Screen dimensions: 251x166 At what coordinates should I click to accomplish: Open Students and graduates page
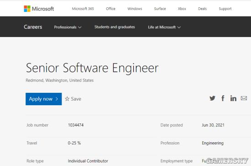[115, 27]
